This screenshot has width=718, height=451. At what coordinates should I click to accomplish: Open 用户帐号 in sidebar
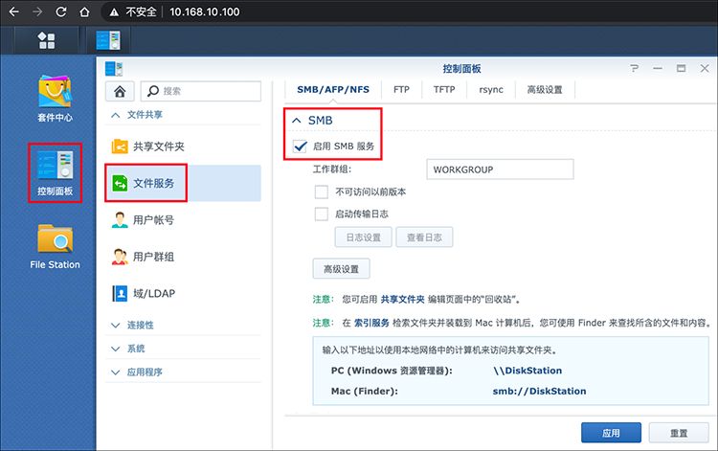pyautogui.click(x=183, y=220)
